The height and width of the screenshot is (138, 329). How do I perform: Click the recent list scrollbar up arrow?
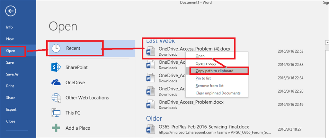(x=327, y=42)
